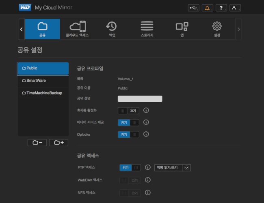The height and width of the screenshot is (203, 264).
Task: Open the USB devices icon in header
Action: [193, 8]
